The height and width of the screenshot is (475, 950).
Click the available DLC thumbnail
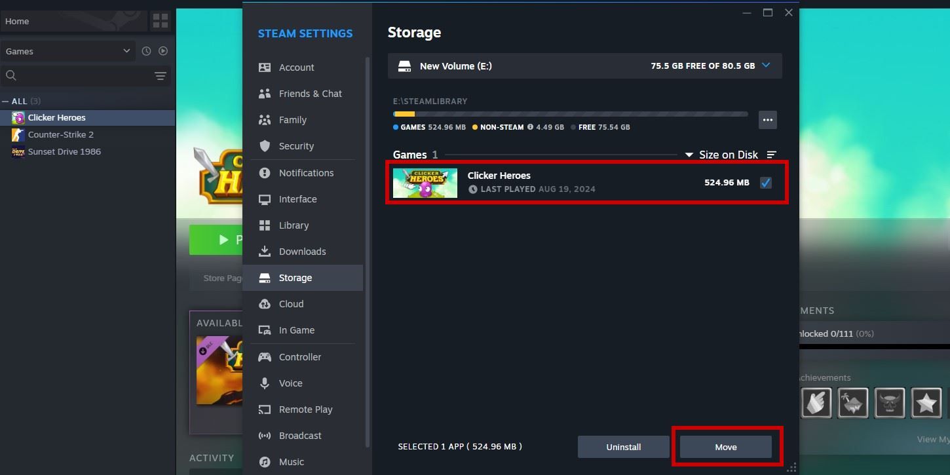pyautogui.click(x=219, y=370)
